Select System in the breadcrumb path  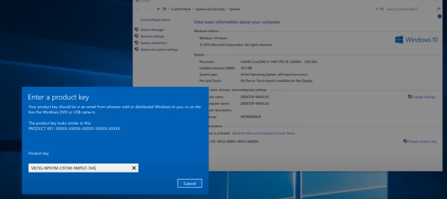tap(235, 9)
